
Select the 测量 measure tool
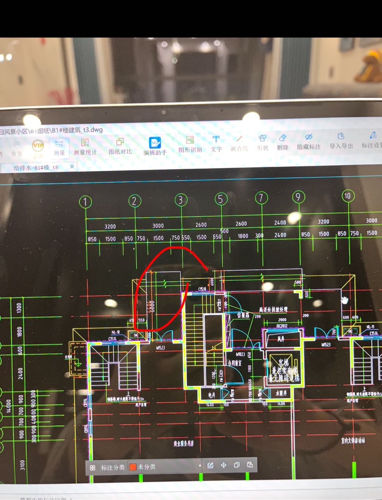[59, 147]
